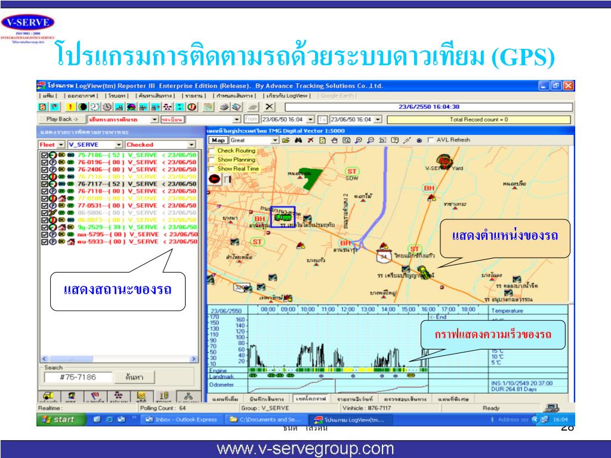
Task: Click the satellite icon on map toolbar
Action: 407,140
